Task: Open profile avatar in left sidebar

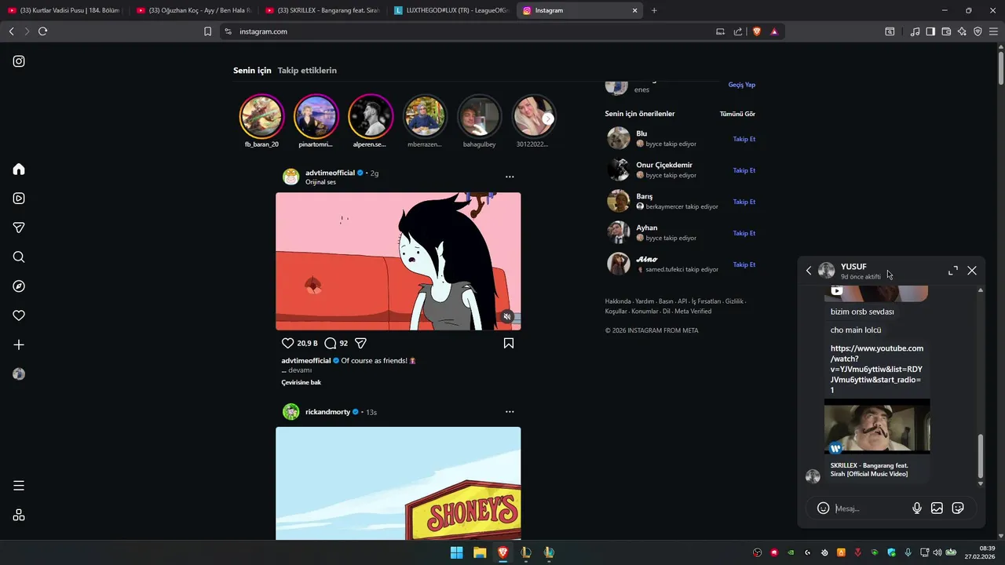Action: 19,374
